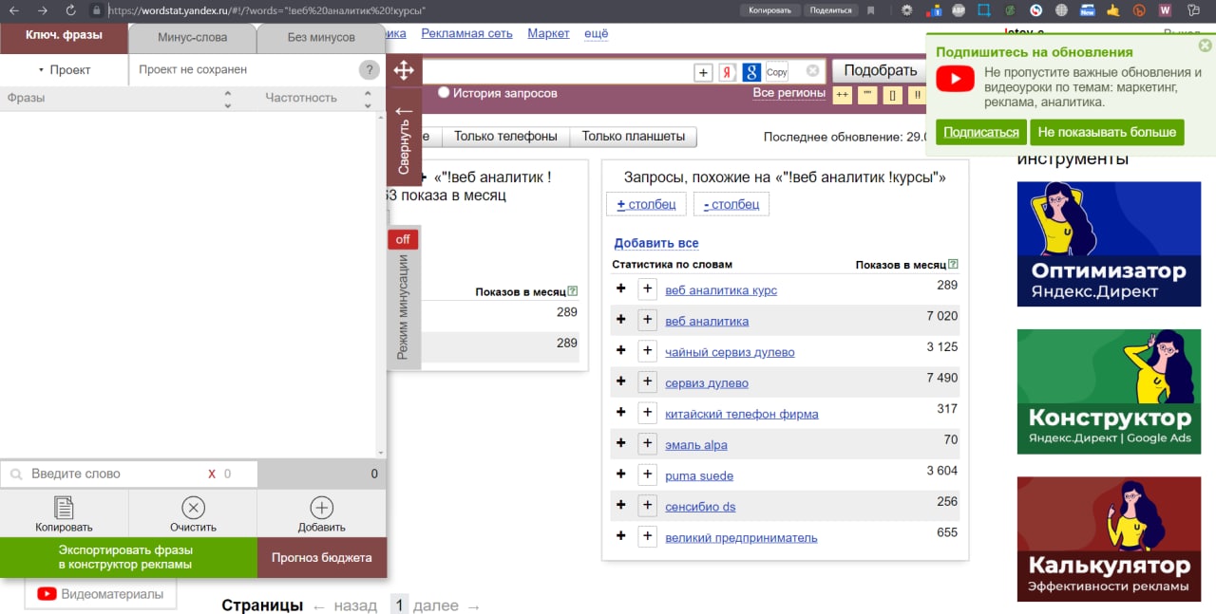This screenshot has height=614, width=1216.
Task: Apply the '!!' operator button
Action: tap(917, 95)
